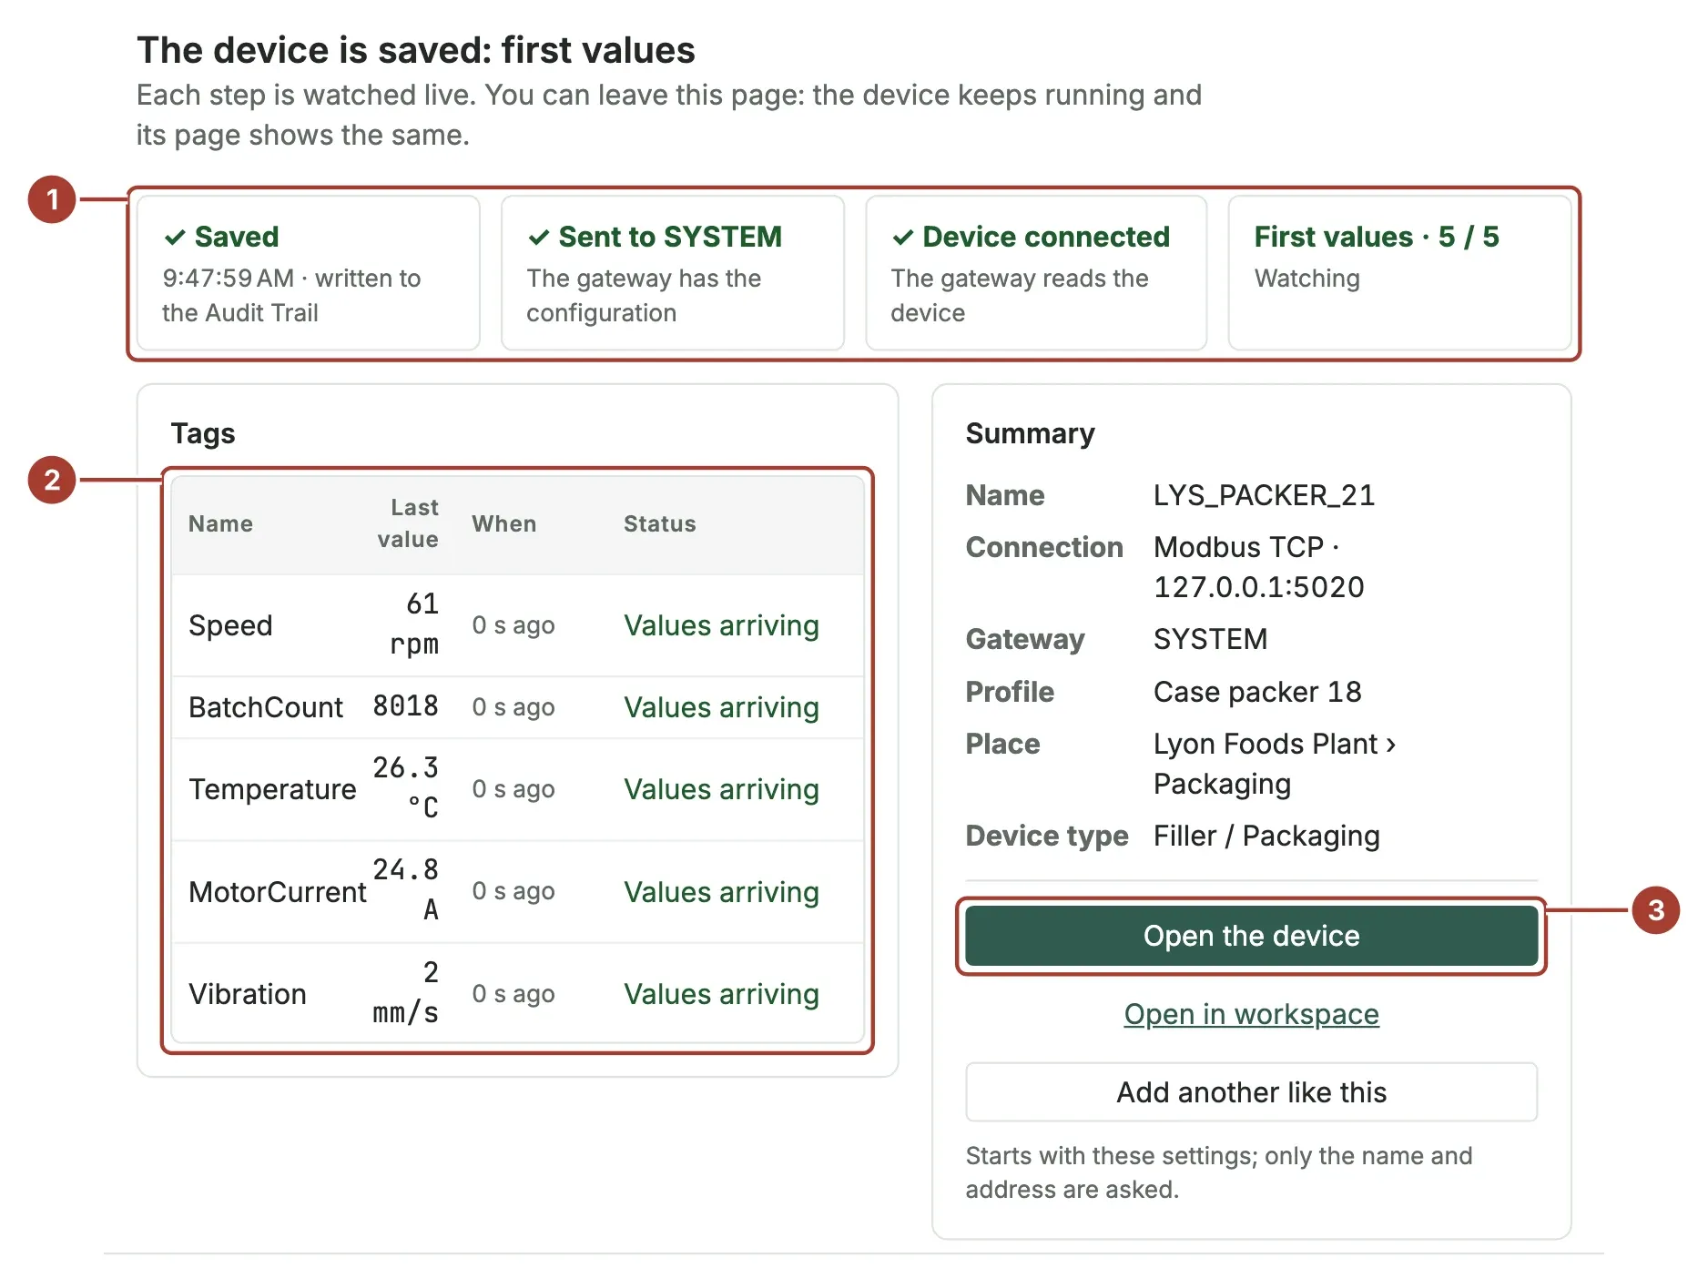Click the Name column header in Tags

pyautogui.click(x=220, y=523)
